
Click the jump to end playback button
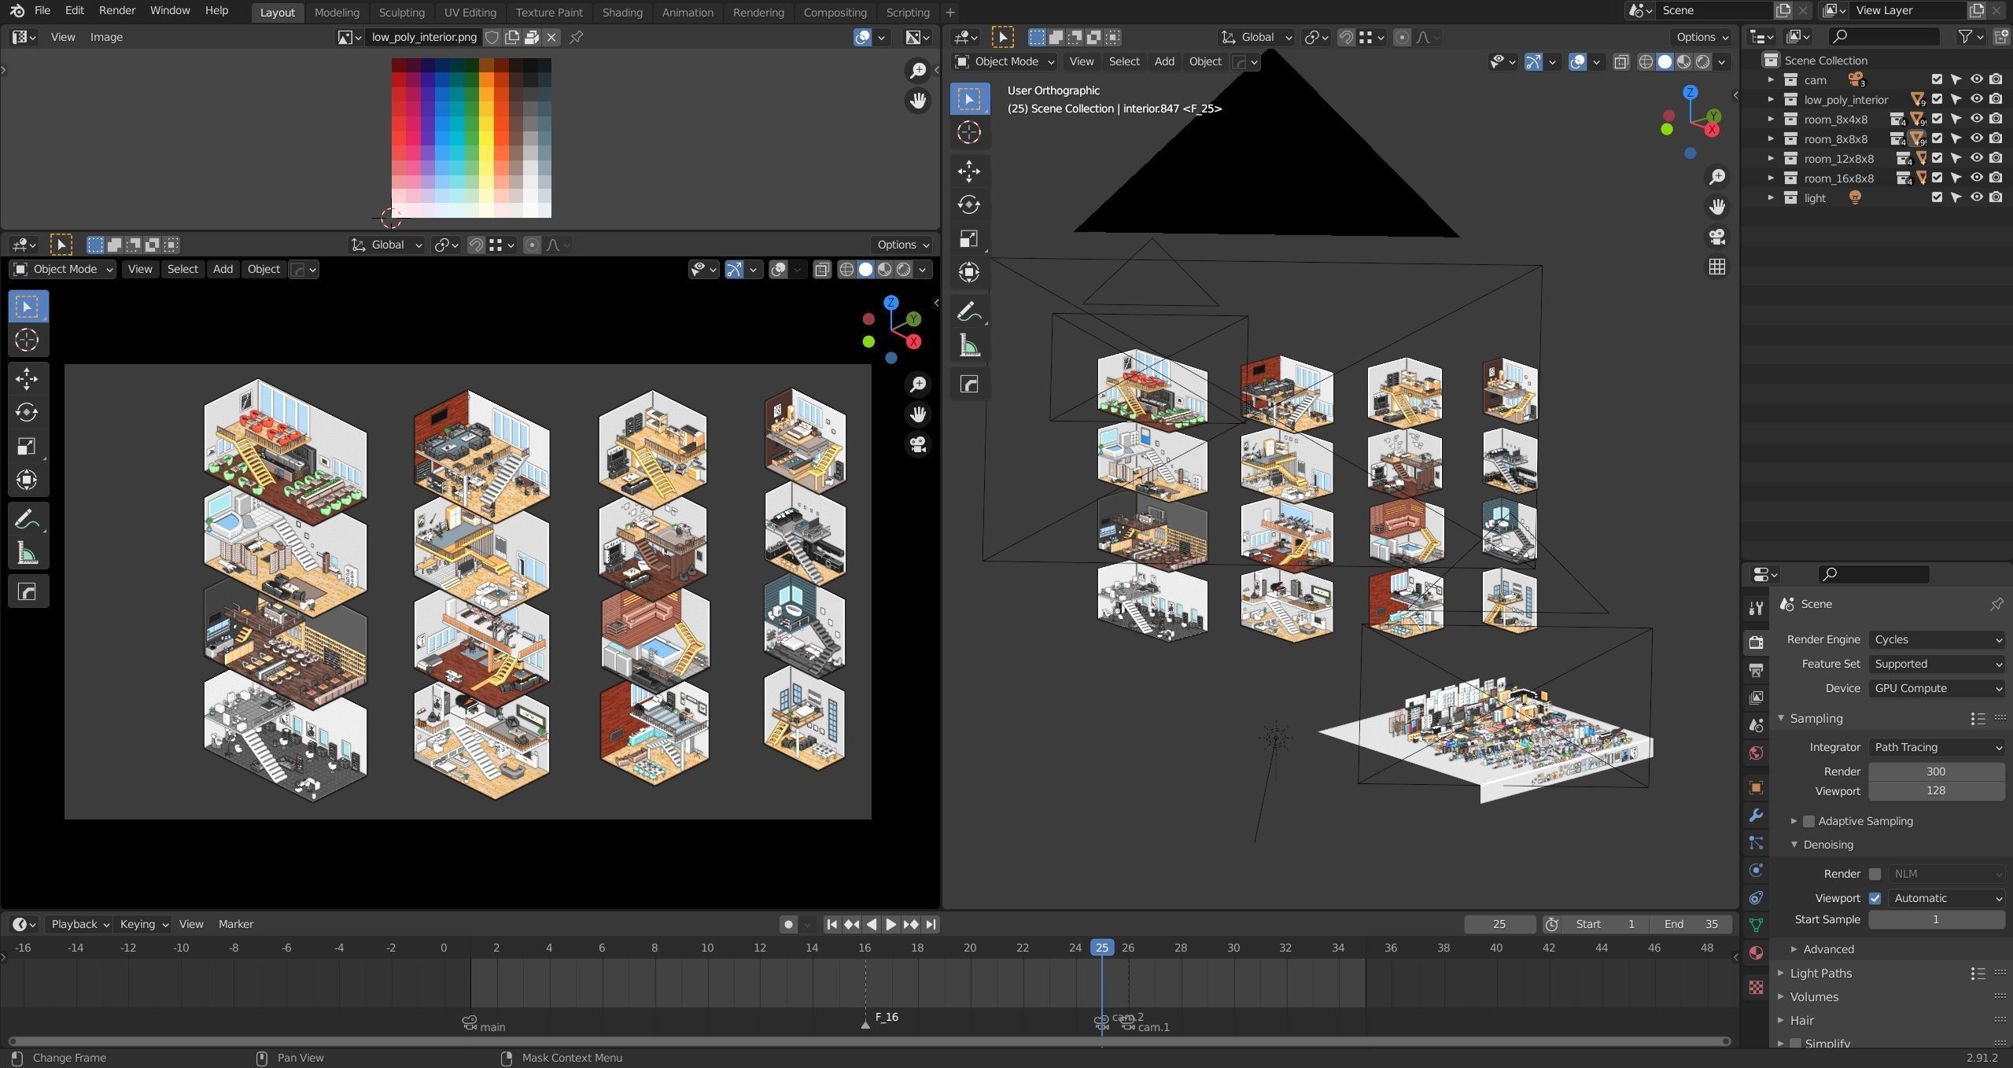931,924
